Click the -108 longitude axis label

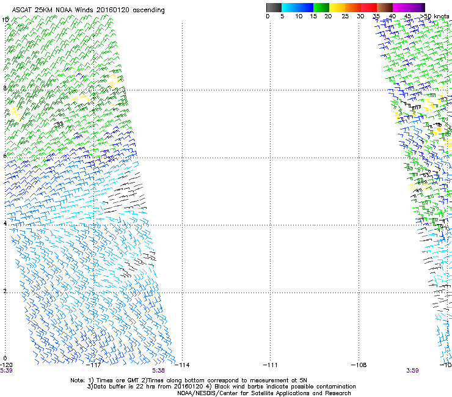click(359, 365)
